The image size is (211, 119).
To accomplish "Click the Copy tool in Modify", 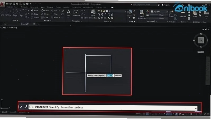I will (x=34, y=14).
